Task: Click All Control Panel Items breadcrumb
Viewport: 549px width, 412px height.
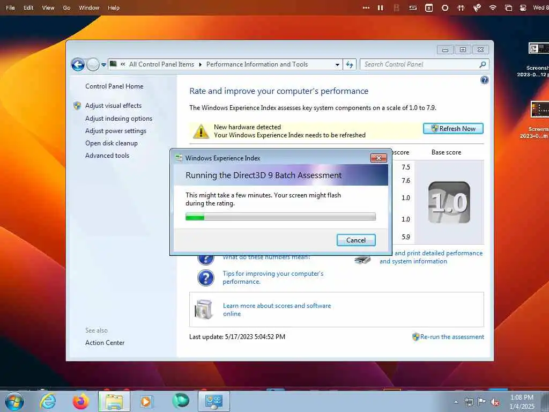Action: coord(161,64)
